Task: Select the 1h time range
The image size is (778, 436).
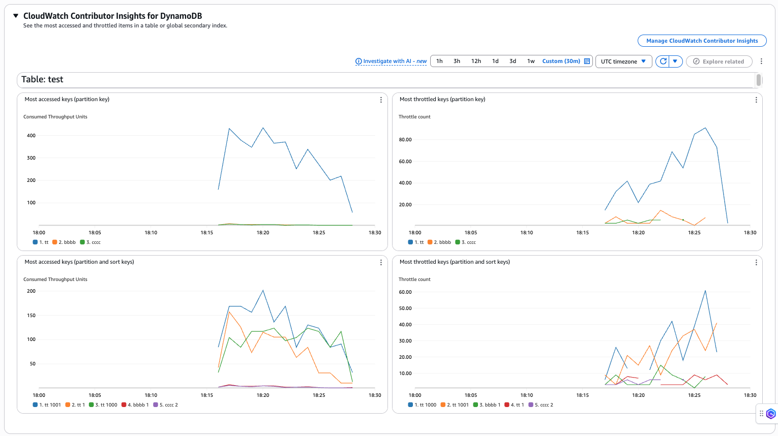Action: click(x=439, y=60)
